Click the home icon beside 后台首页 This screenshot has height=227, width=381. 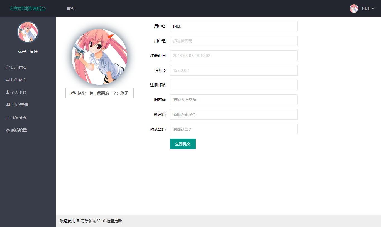(8, 68)
